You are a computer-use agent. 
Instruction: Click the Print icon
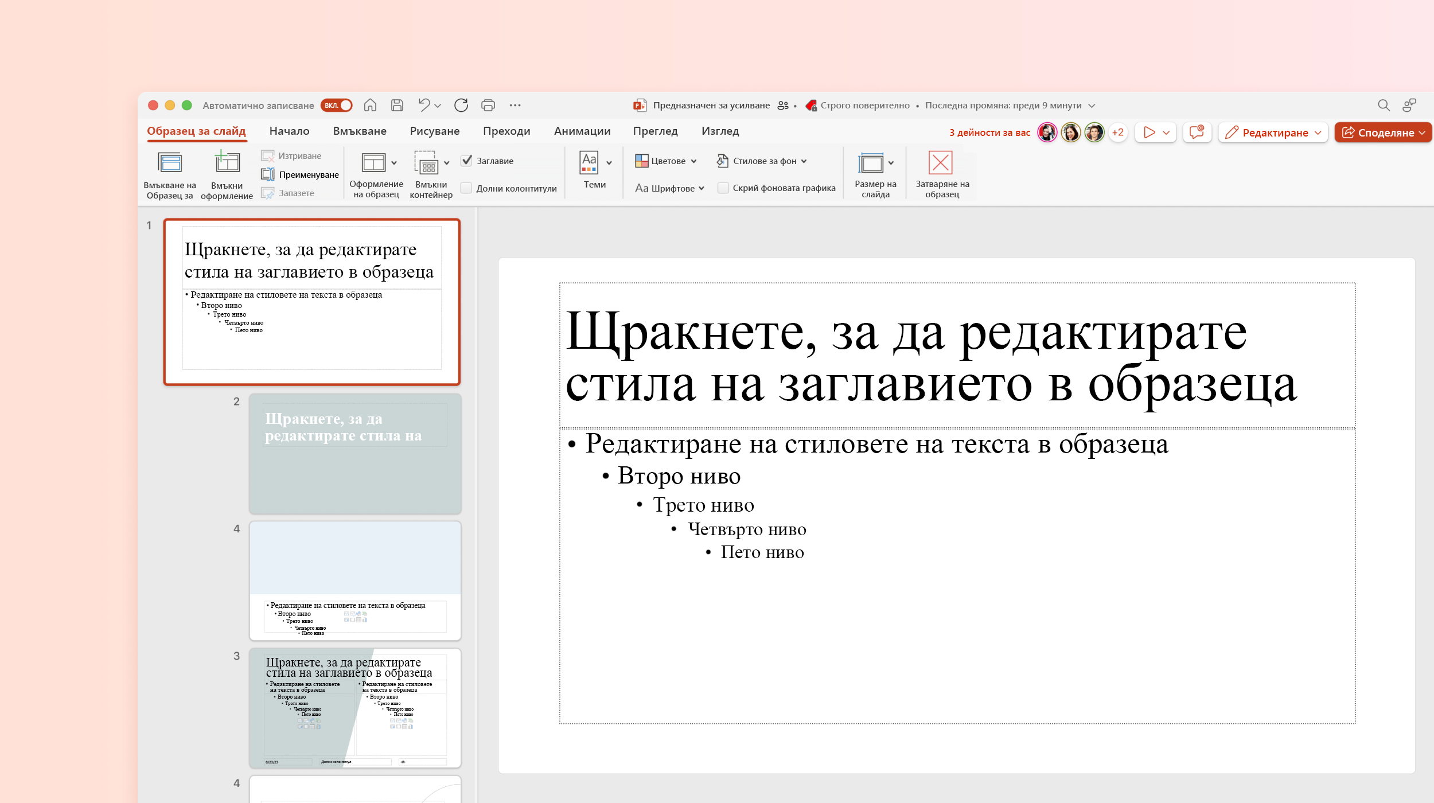[488, 105]
